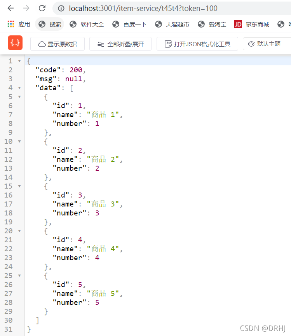291x336 pixels.
Task: Click the browser forward arrow
Action: coord(26,8)
